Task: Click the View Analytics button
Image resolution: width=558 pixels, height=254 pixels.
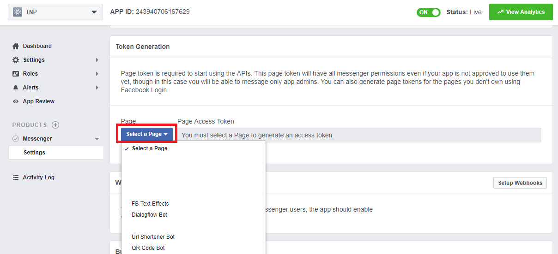Action: [x=521, y=12]
